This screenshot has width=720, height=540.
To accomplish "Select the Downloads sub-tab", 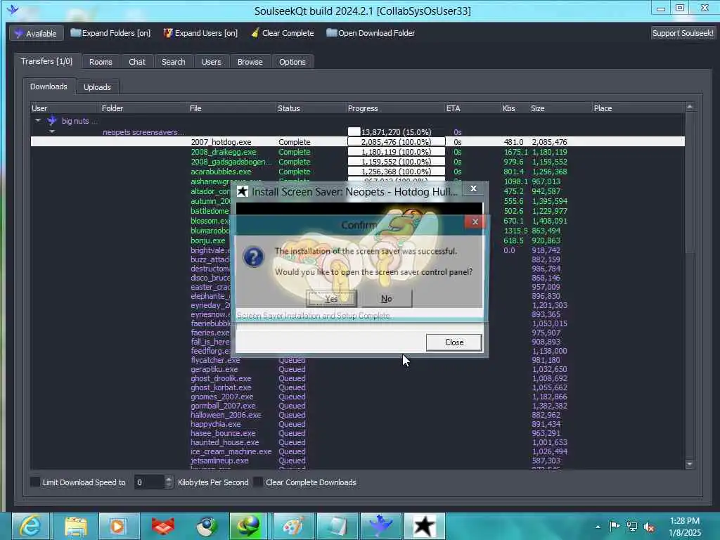I will (49, 86).
